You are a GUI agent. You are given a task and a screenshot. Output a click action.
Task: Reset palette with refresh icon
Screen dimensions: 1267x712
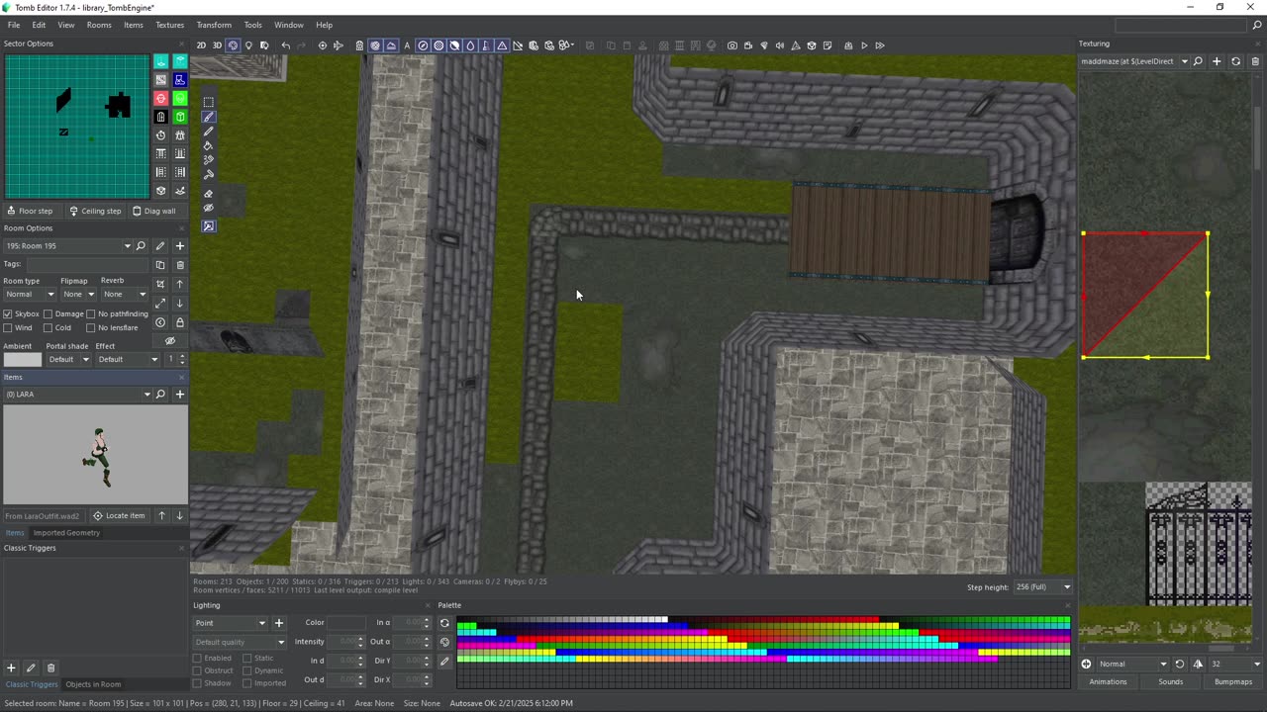444,623
